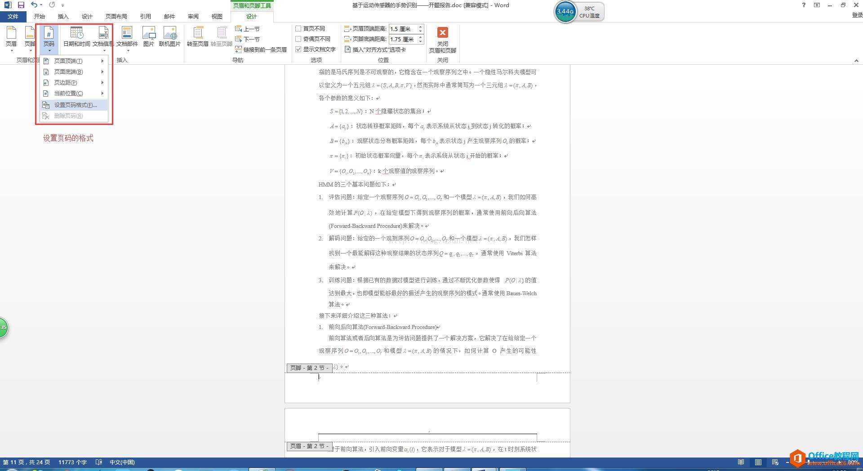Collapse the ribbon with the chevron

pyautogui.click(x=856, y=61)
